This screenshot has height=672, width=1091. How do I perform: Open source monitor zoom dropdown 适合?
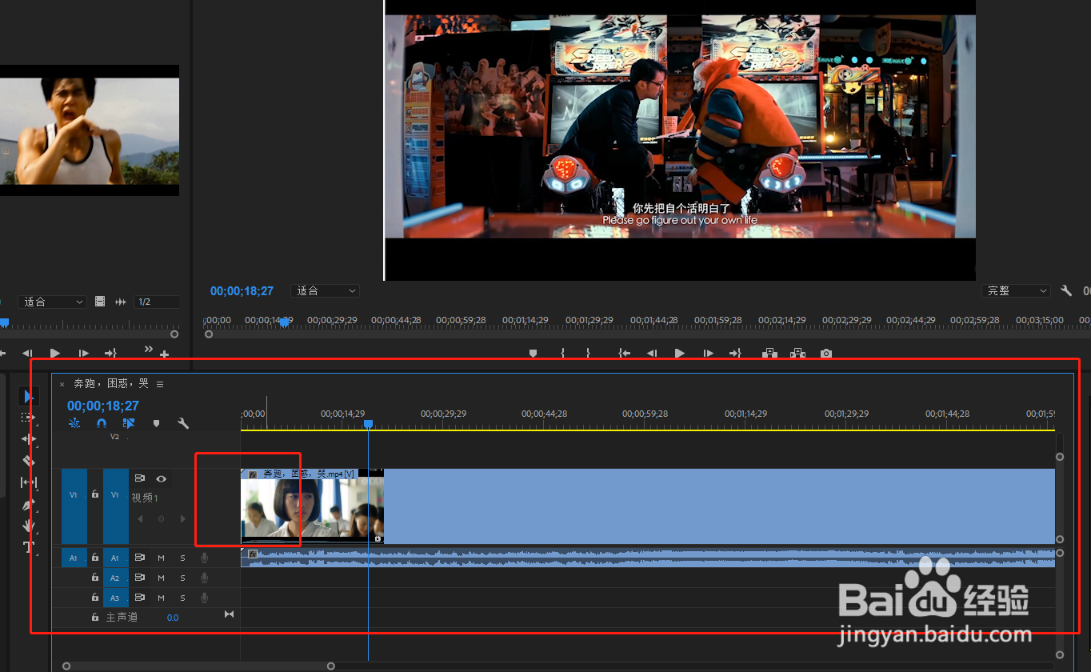pyautogui.click(x=52, y=302)
